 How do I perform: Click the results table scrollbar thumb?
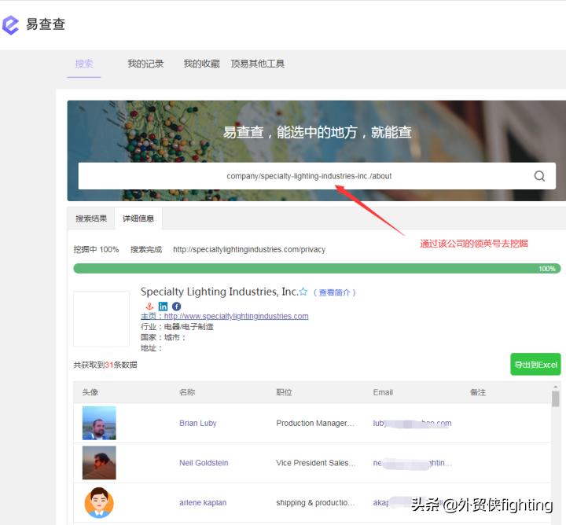[556, 399]
